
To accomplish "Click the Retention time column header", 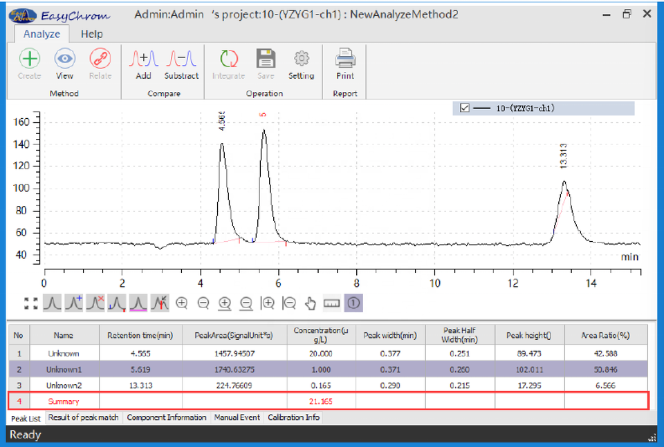I will pos(140,335).
